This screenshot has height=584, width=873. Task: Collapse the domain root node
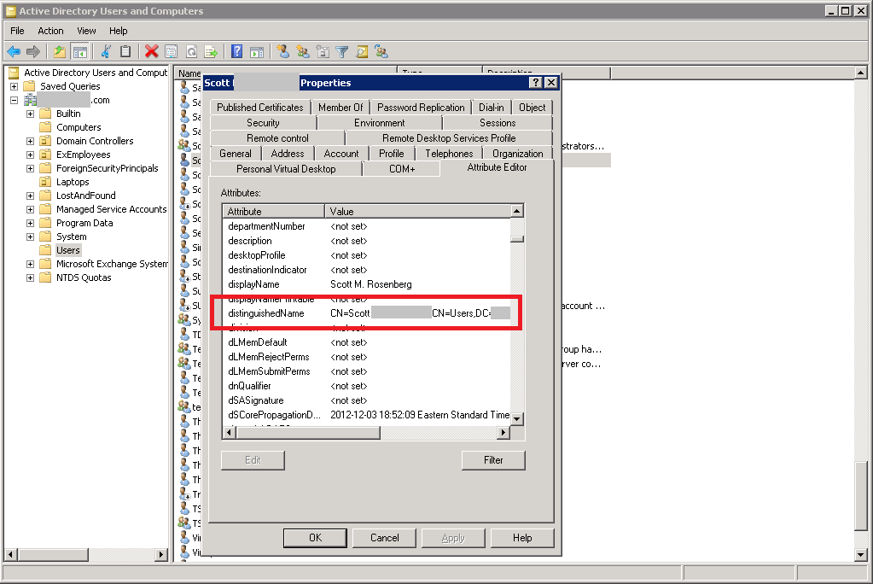point(14,100)
